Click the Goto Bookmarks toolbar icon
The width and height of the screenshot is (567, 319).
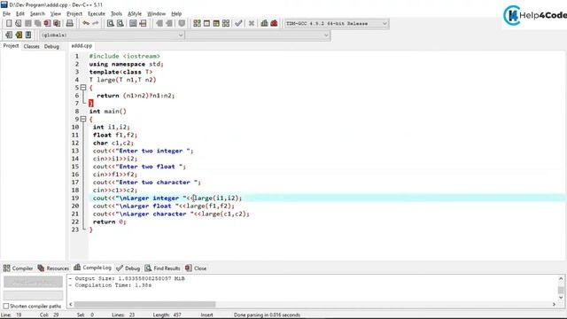28,35
